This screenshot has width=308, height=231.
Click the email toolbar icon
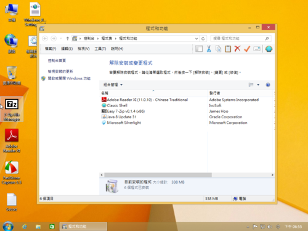[x=257, y=49]
